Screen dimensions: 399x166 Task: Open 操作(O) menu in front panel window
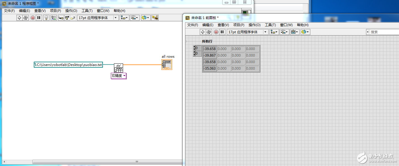[254, 25]
